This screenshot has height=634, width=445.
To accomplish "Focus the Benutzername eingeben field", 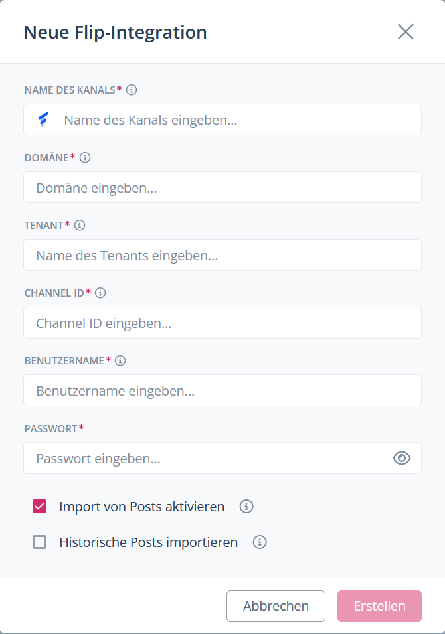I will 222,390.
